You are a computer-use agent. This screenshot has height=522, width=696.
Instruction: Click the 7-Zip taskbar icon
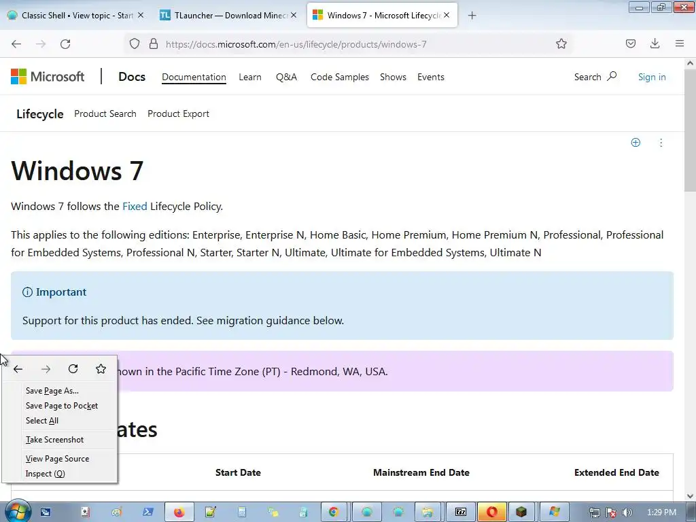[461, 512]
